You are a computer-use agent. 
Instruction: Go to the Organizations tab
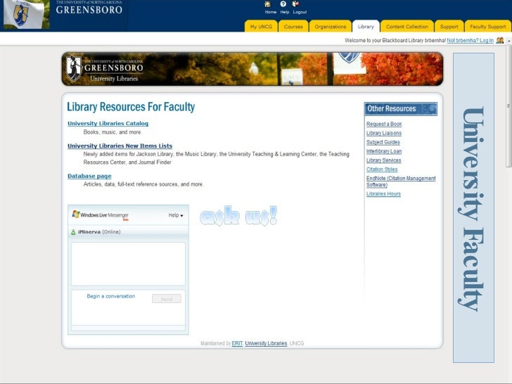[x=330, y=27]
